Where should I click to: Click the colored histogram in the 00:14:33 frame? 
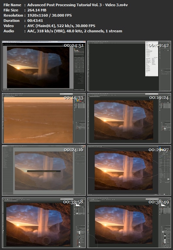tap(79, 100)
